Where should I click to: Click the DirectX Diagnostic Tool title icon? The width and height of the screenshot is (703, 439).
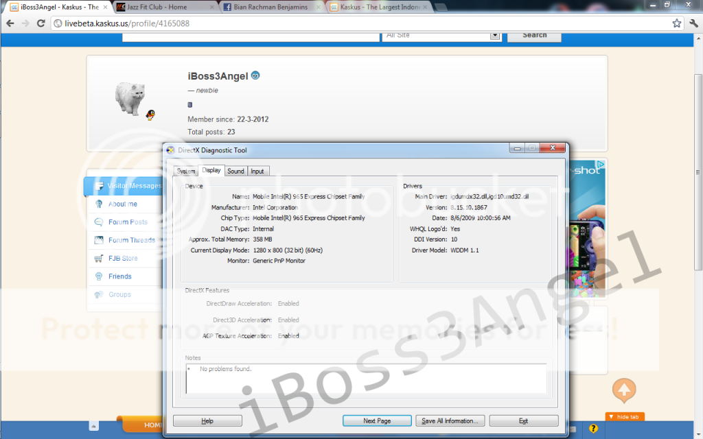pyautogui.click(x=170, y=150)
